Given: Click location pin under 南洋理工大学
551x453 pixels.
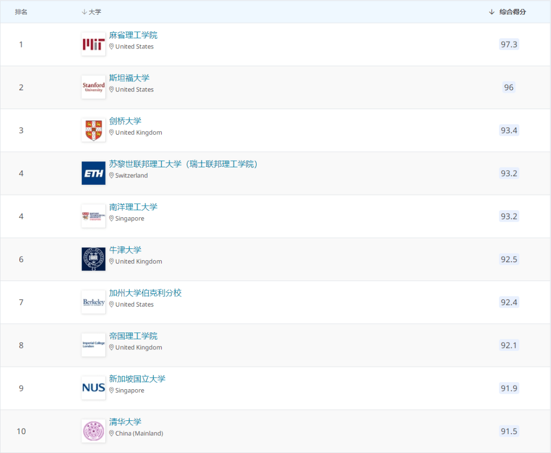Looking at the screenshot, I should click(111, 218).
